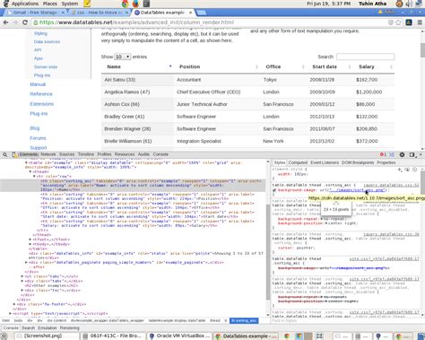
Task: Expand the tfoot node
Action: click(x=30, y=240)
